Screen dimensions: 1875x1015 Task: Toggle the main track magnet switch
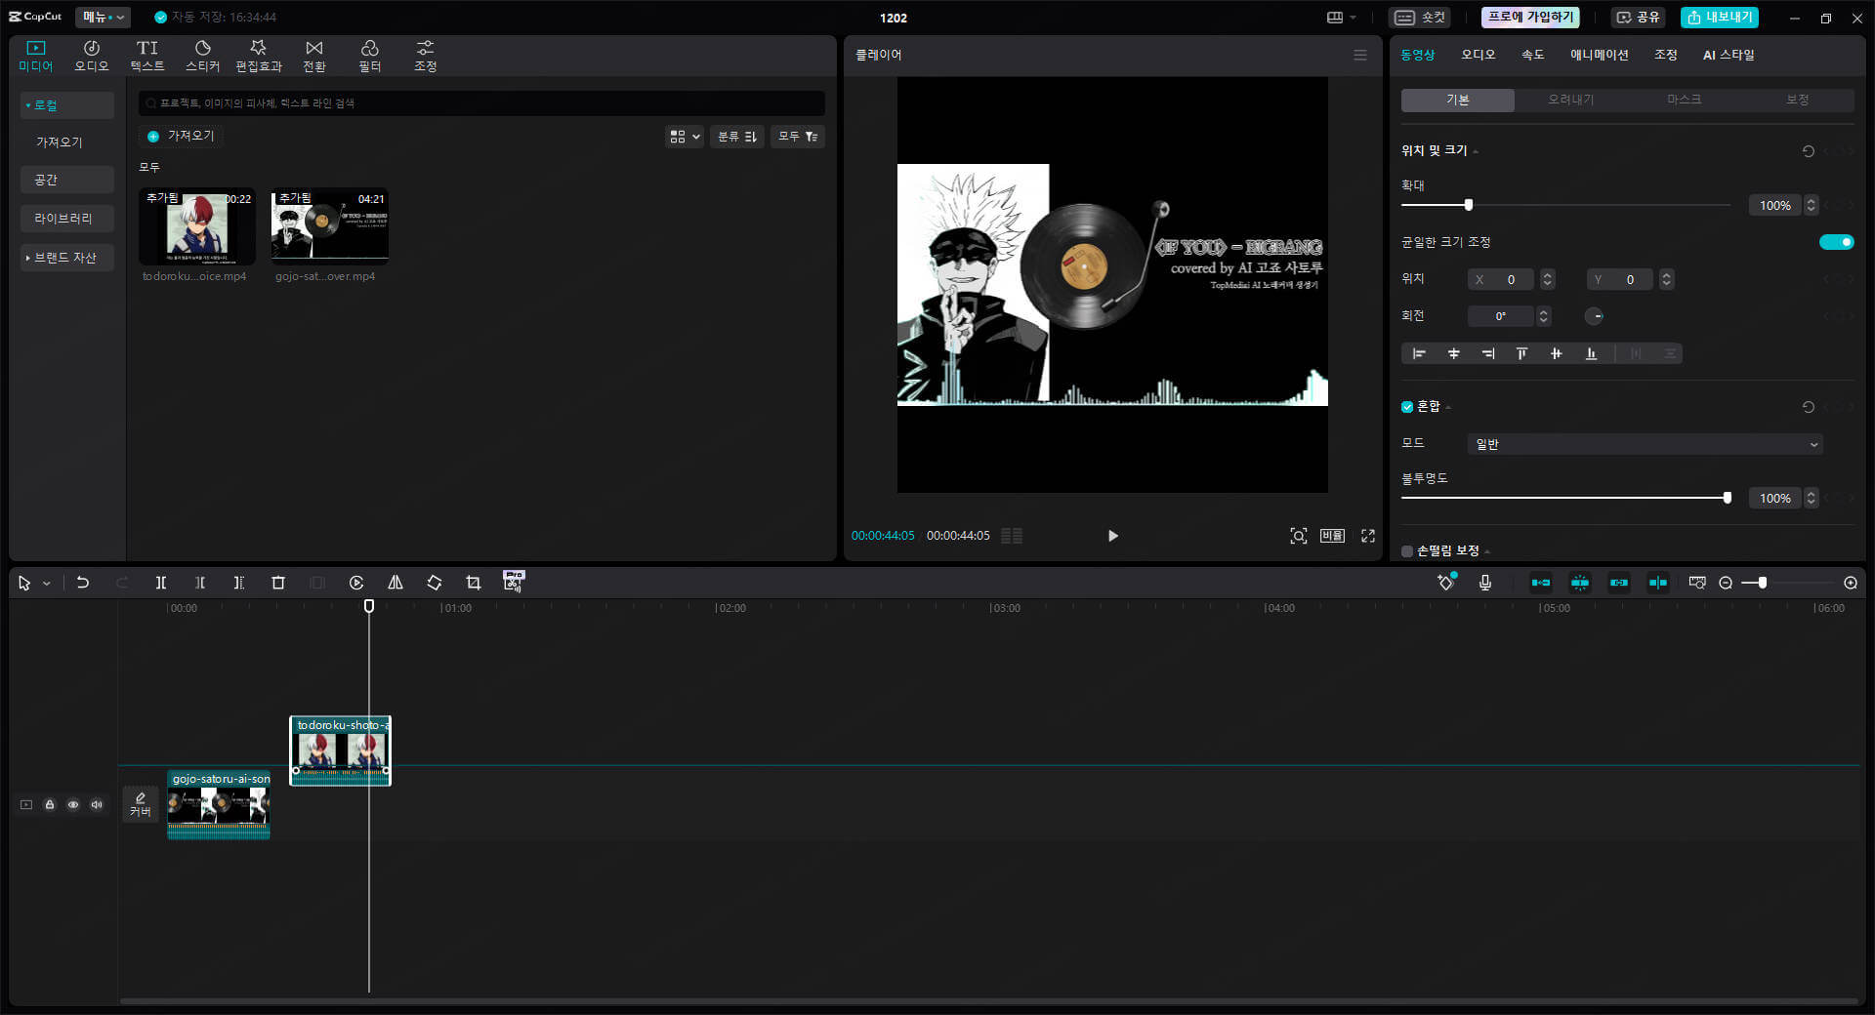pyautogui.click(x=1541, y=583)
